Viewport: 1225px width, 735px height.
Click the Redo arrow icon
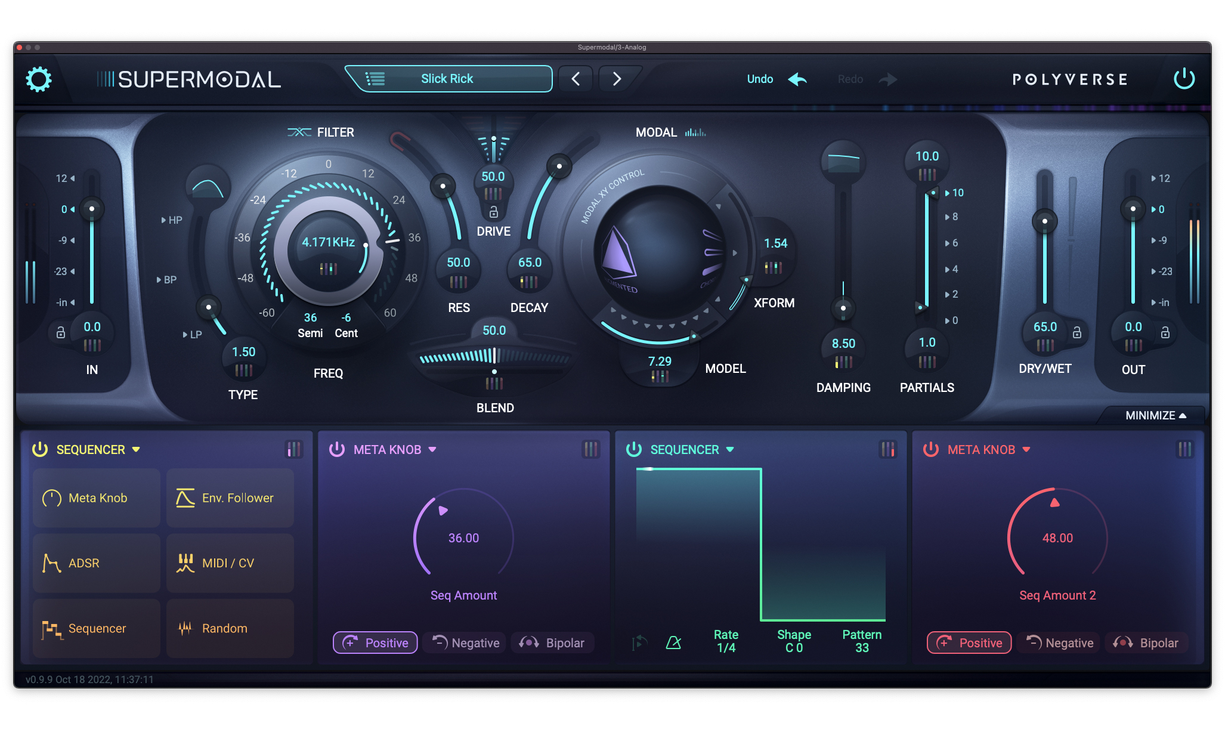[888, 79]
